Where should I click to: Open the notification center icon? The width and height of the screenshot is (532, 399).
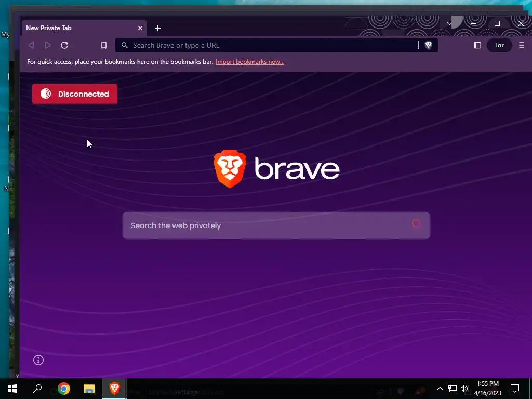click(x=515, y=389)
